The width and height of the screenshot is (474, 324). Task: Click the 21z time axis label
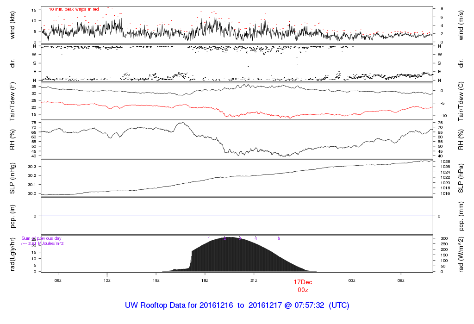tap(254, 280)
